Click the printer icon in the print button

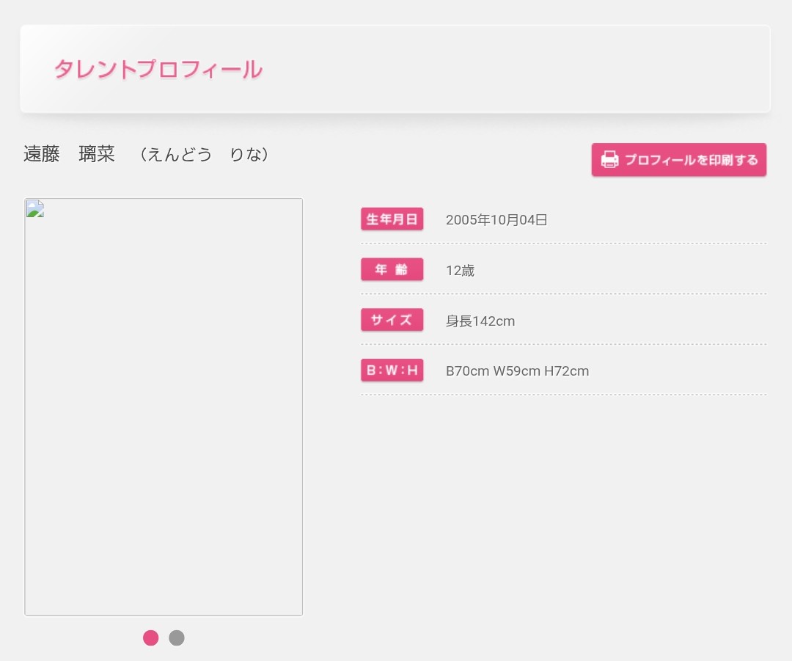[x=609, y=160]
